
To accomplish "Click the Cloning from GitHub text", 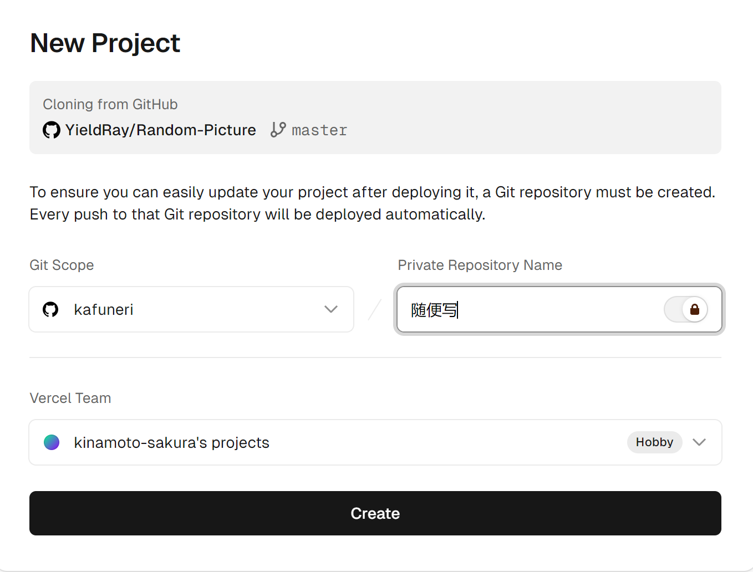I will pyautogui.click(x=110, y=104).
